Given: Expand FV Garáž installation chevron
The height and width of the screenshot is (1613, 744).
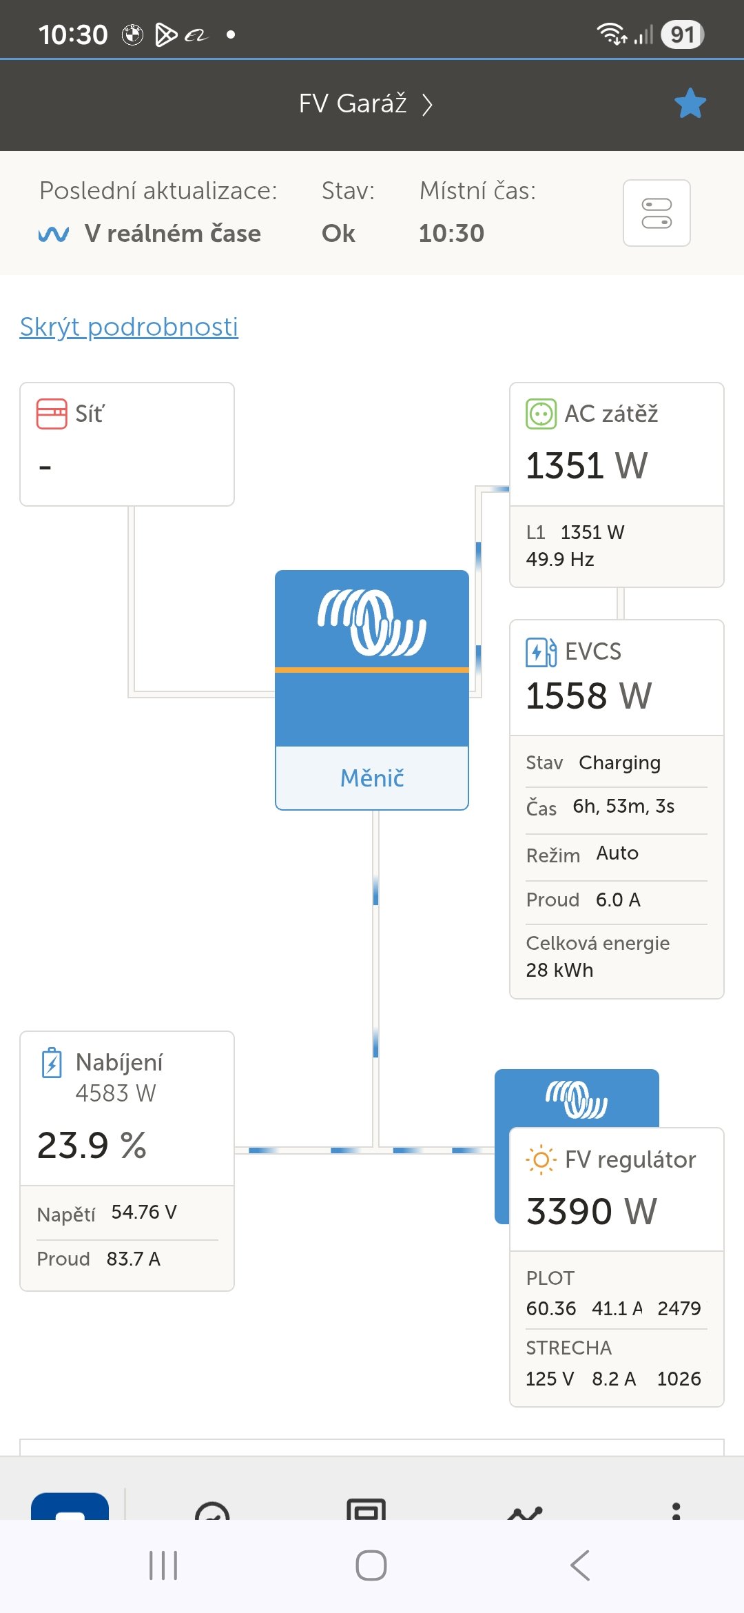Looking at the screenshot, I should pyautogui.click(x=428, y=105).
